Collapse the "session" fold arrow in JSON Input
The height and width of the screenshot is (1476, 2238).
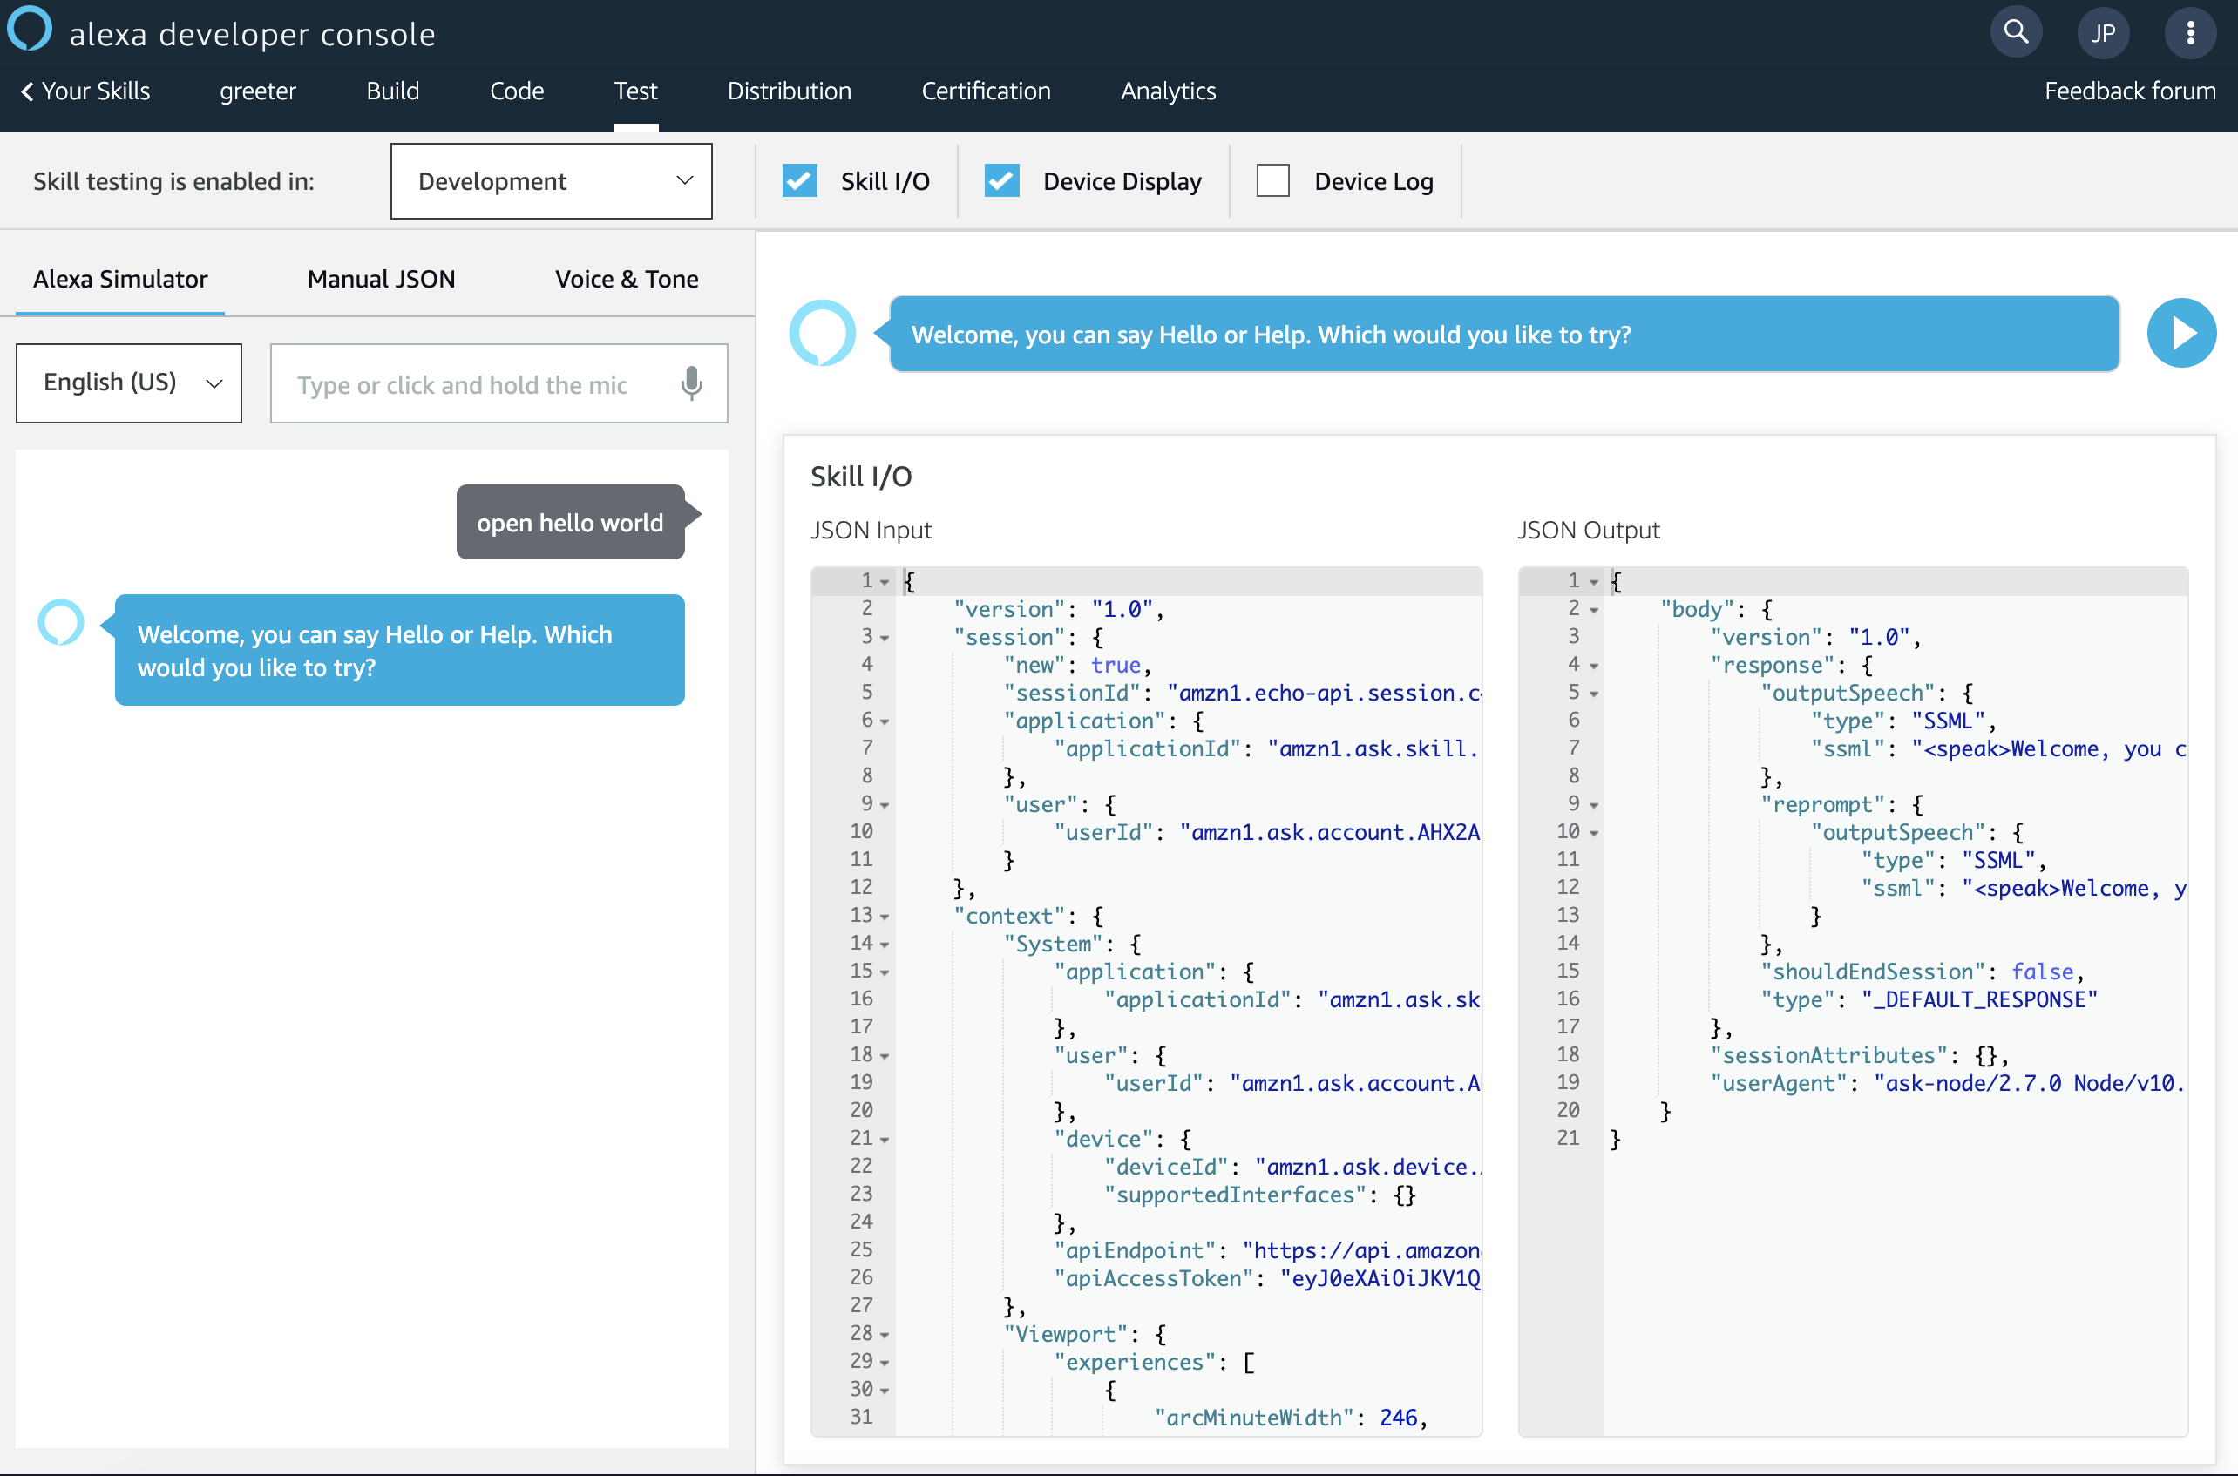click(884, 640)
